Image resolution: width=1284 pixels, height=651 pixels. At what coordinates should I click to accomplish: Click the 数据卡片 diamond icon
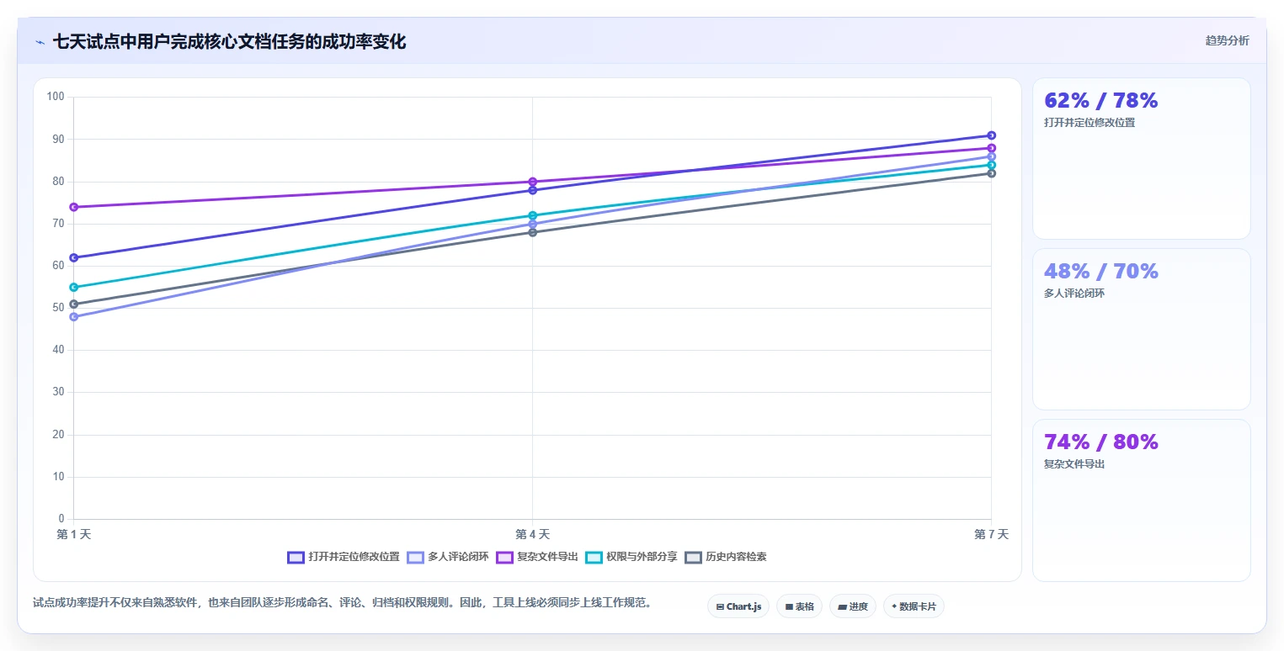(894, 606)
